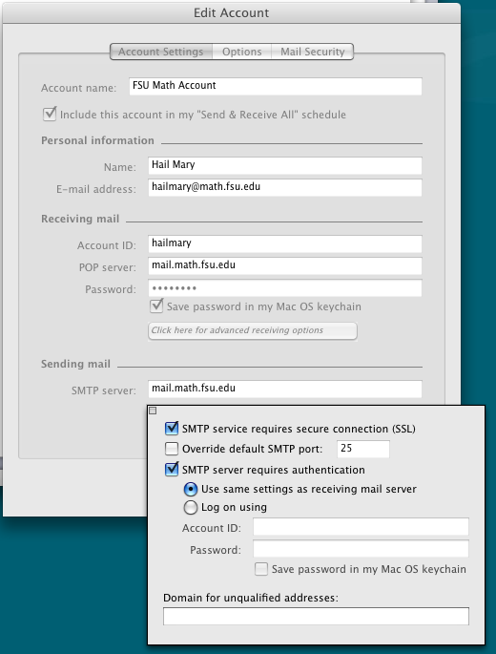The height and width of the screenshot is (654, 496).
Task: Choose the Log on using radio option
Action: tap(191, 507)
